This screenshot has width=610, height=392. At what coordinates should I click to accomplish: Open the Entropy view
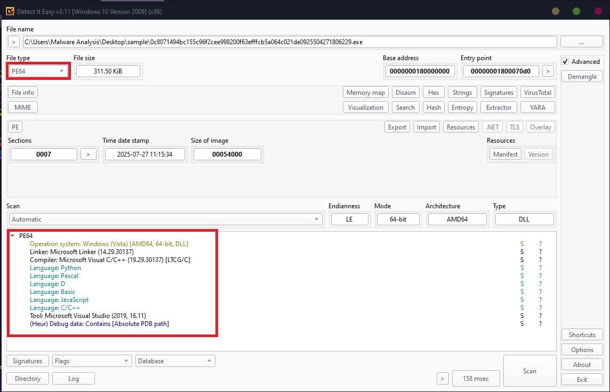tap(462, 107)
